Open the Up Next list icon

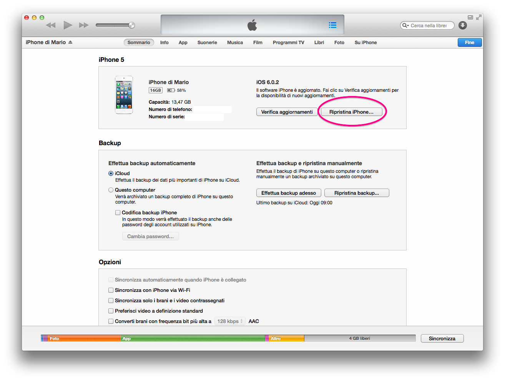pyautogui.click(x=332, y=25)
